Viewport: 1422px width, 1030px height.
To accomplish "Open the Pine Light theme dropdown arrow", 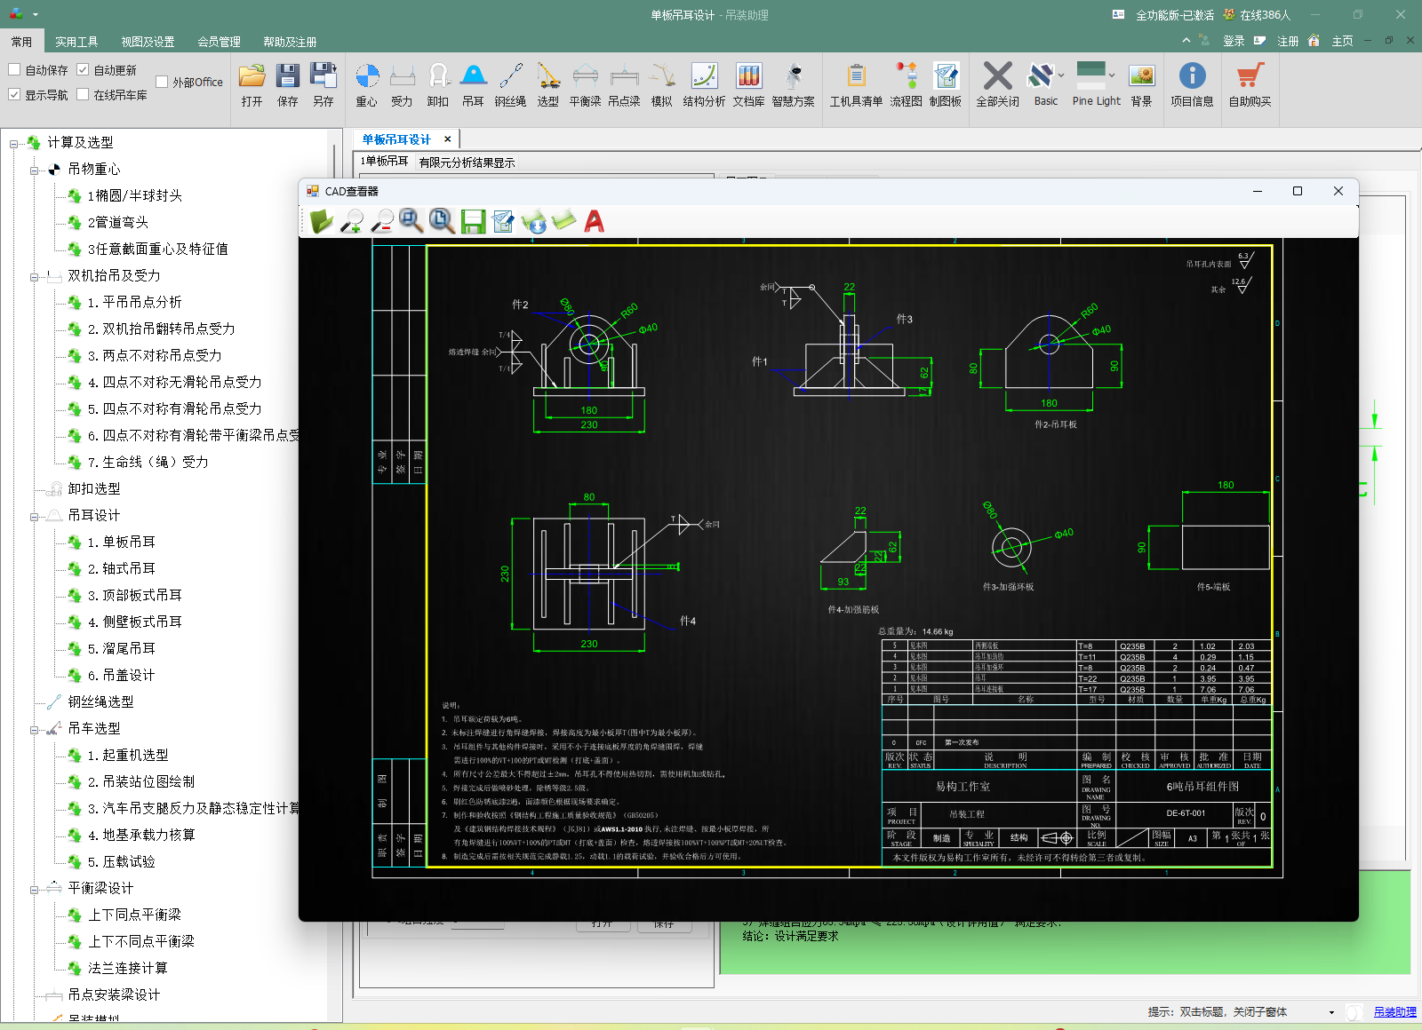I will coord(1112,75).
